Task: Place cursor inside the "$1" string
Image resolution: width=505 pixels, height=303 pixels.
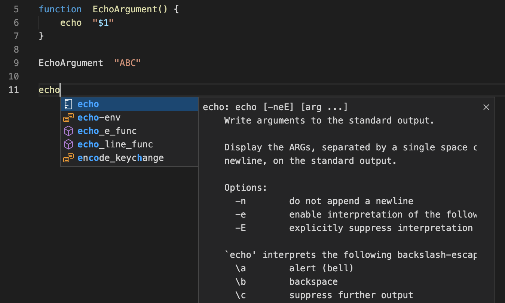Action: (103, 22)
